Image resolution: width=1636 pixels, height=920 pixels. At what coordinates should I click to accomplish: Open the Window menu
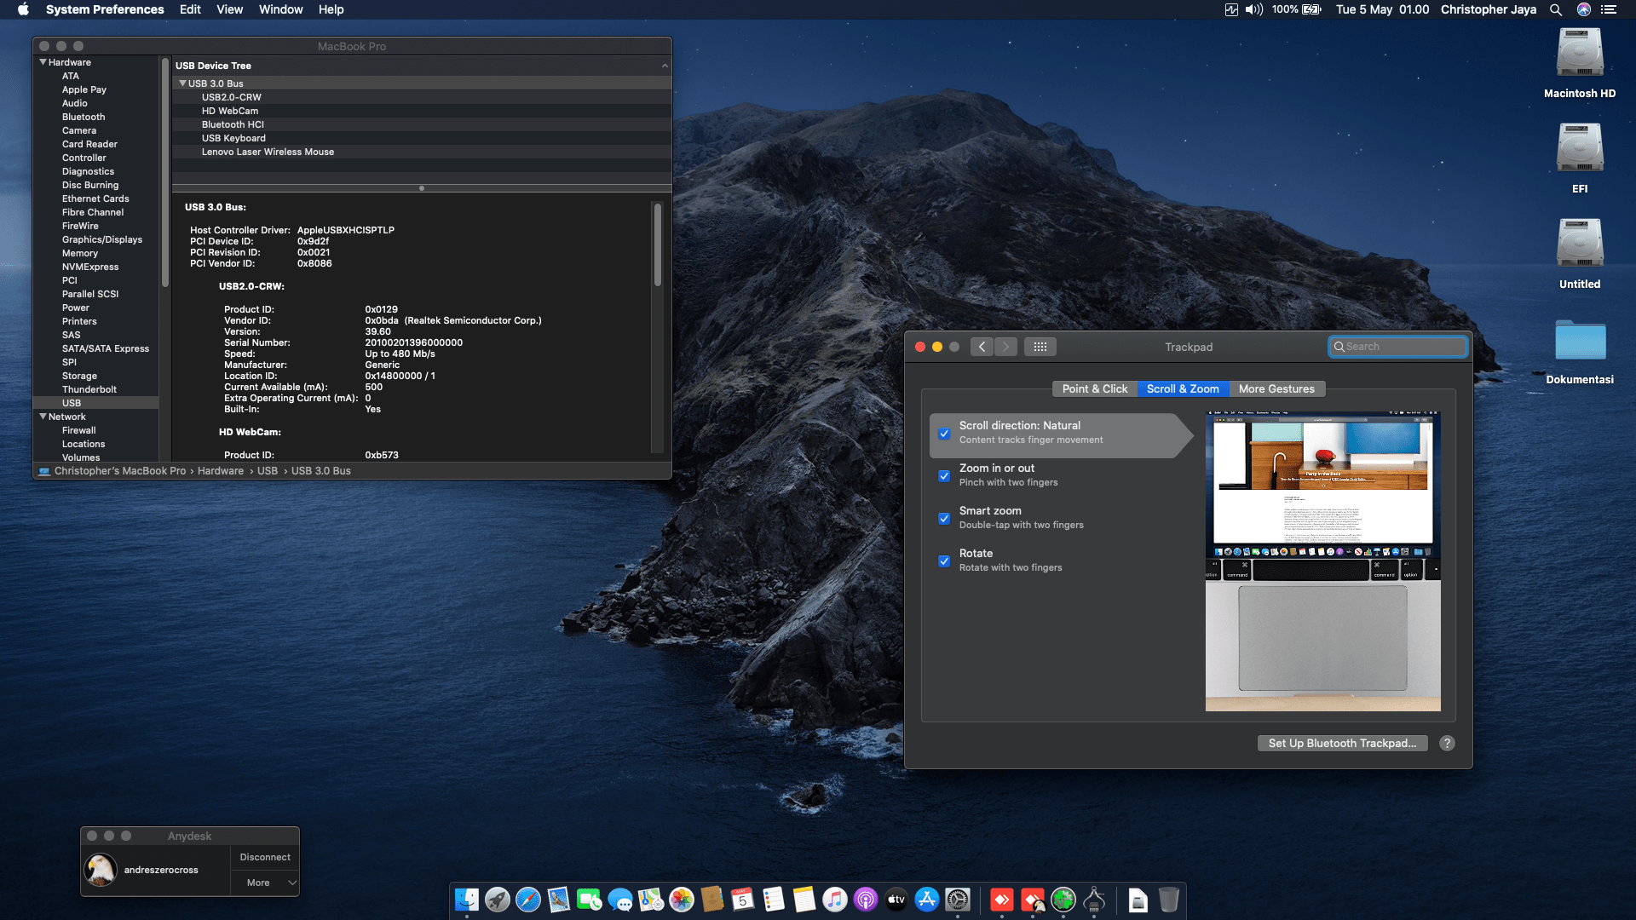(280, 9)
